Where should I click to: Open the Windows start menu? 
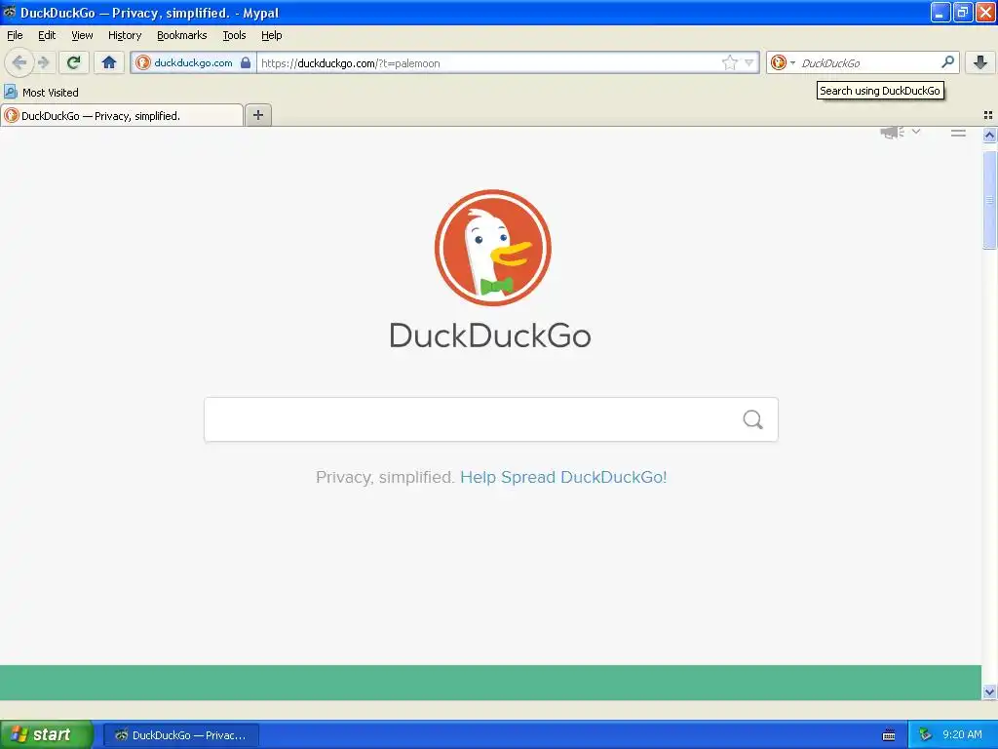47,734
